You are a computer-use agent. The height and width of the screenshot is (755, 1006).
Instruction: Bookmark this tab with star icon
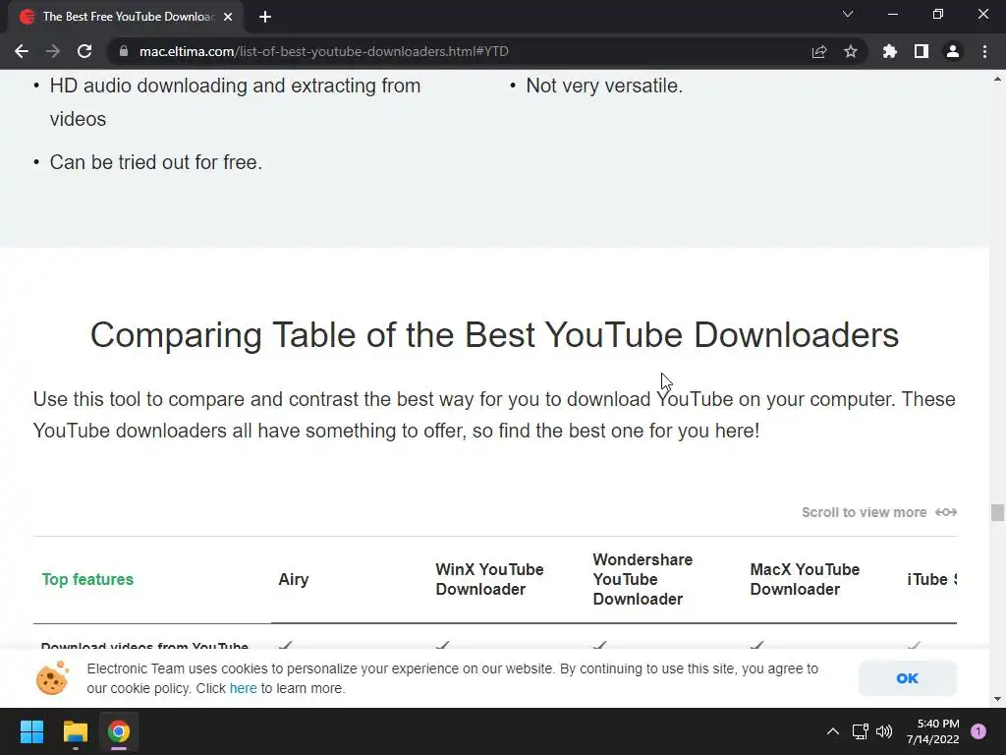coord(851,51)
